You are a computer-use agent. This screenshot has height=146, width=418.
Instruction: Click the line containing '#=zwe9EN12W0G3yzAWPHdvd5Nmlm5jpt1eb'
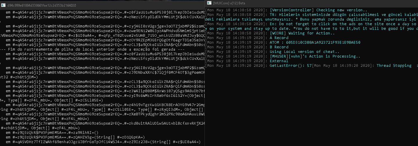coord(105,31)
